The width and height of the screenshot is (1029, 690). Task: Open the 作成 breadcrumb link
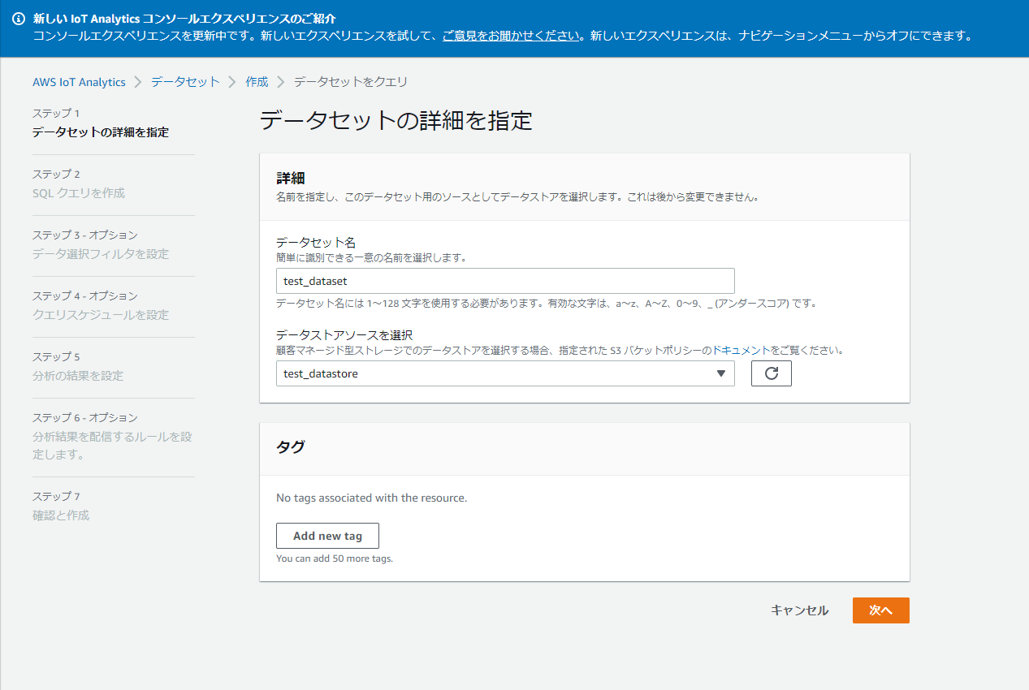[x=257, y=82]
